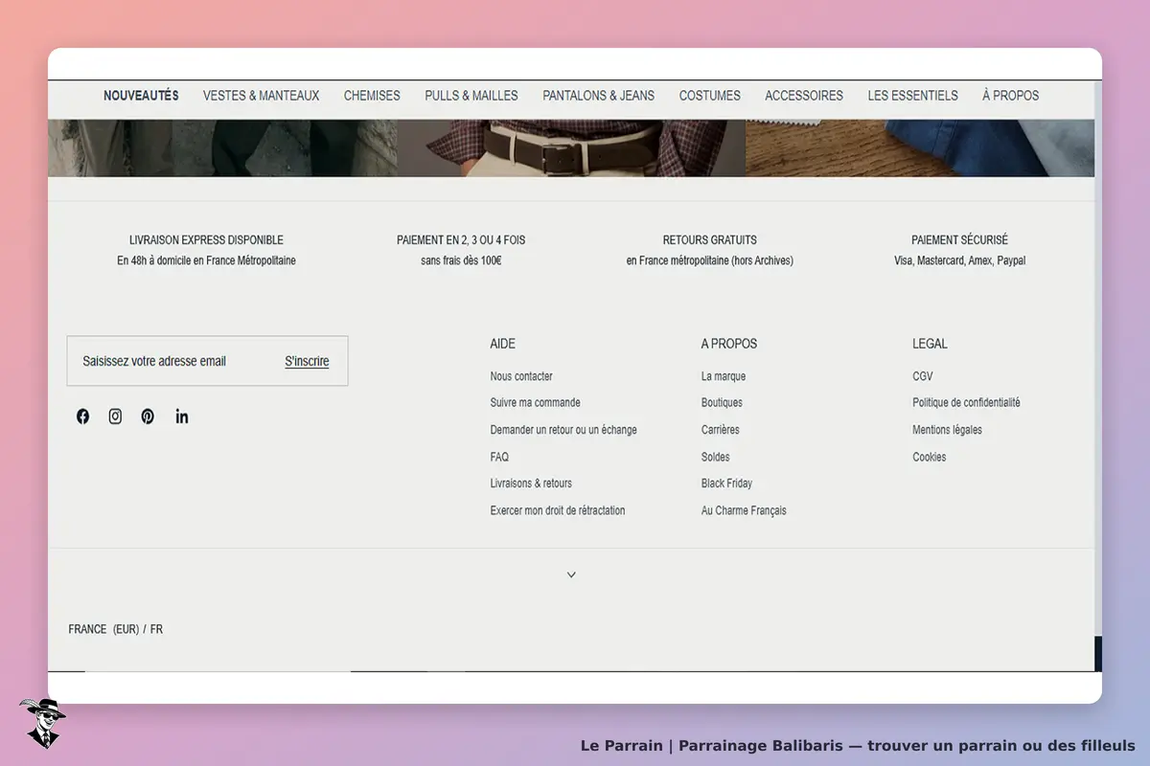This screenshot has width=1150, height=766.
Task: Click the S'inscrire newsletter button
Action: [307, 361]
